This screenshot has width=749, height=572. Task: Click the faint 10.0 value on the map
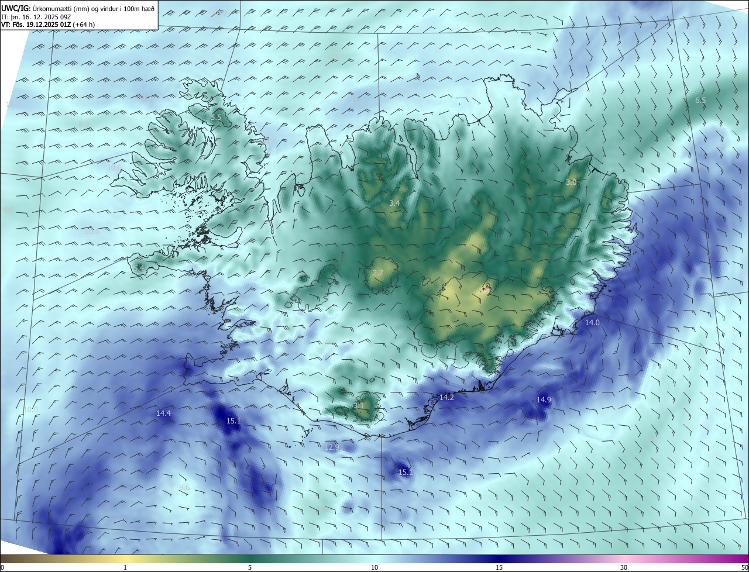click(30, 410)
